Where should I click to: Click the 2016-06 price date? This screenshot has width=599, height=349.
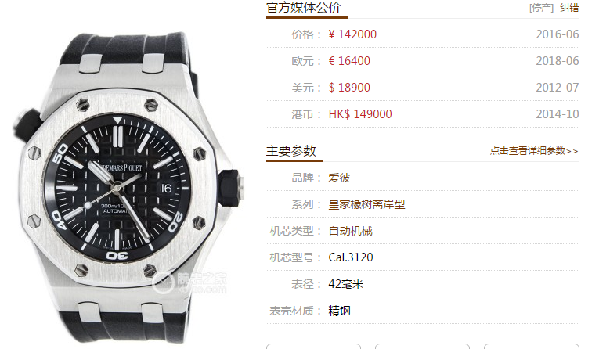(x=558, y=34)
